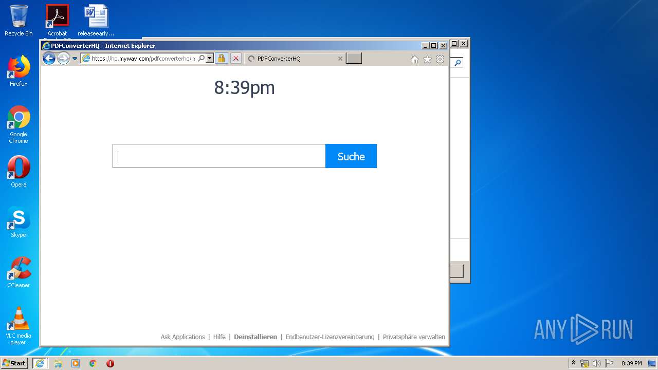Maximize the PDFConverterHQ Internet Explorer window

[x=433, y=46]
